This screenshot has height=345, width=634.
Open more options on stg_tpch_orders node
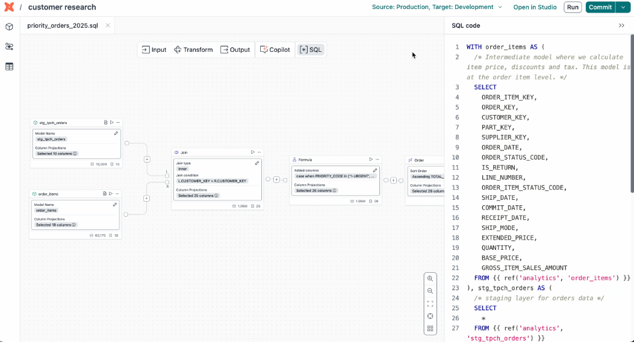(118, 122)
